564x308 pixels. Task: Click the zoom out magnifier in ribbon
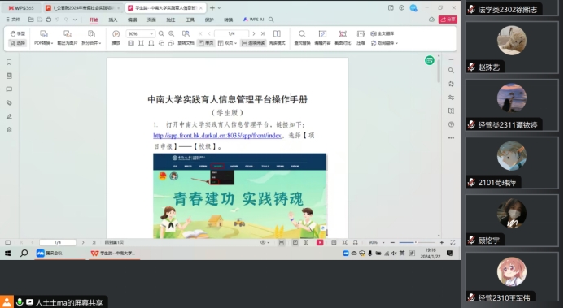[x=161, y=33]
